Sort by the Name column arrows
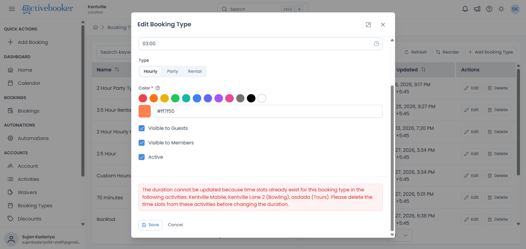The image size is (526, 249). (x=117, y=69)
